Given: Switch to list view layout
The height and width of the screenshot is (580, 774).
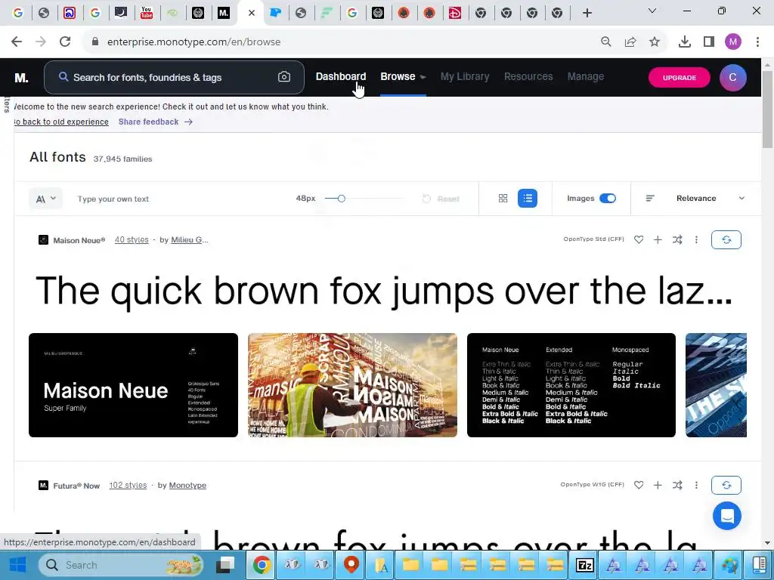Looking at the screenshot, I should coord(527,199).
